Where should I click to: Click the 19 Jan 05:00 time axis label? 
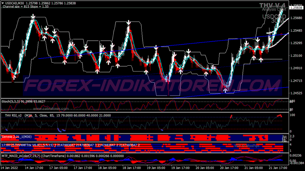tap(156, 168)
